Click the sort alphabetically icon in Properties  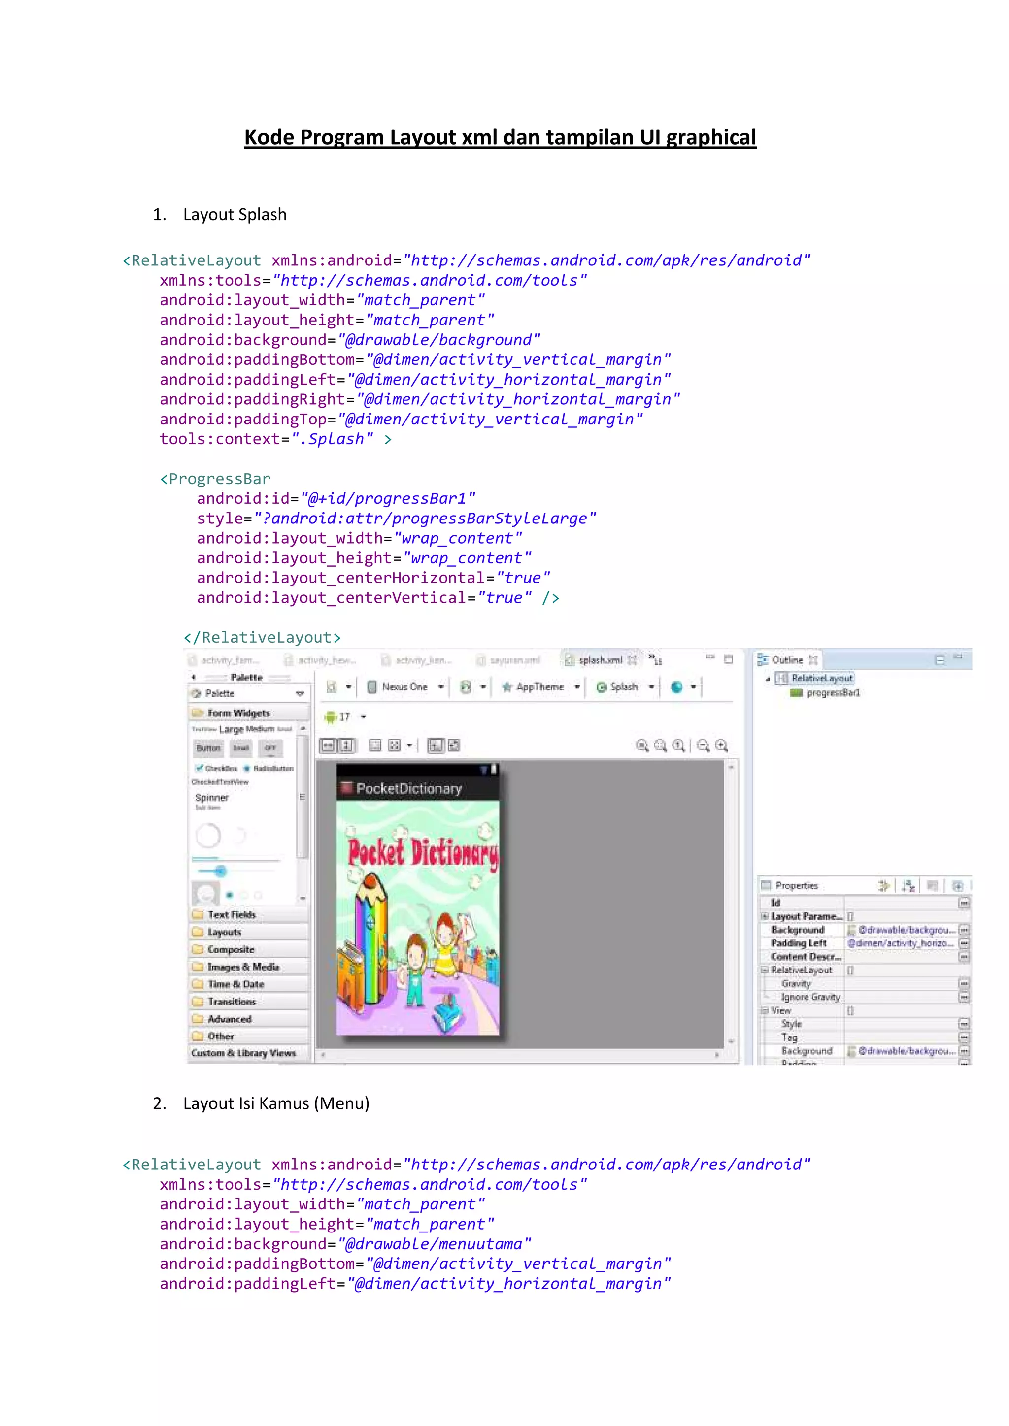(909, 886)
